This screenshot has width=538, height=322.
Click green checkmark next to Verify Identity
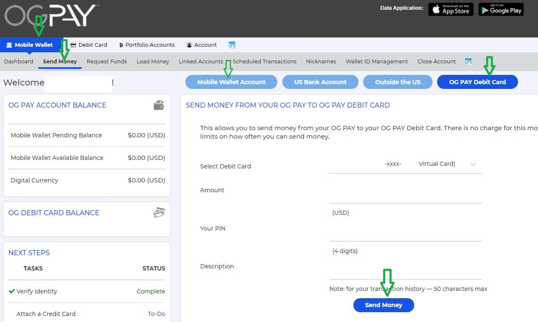pyautogui.click(x=11, y=291)
